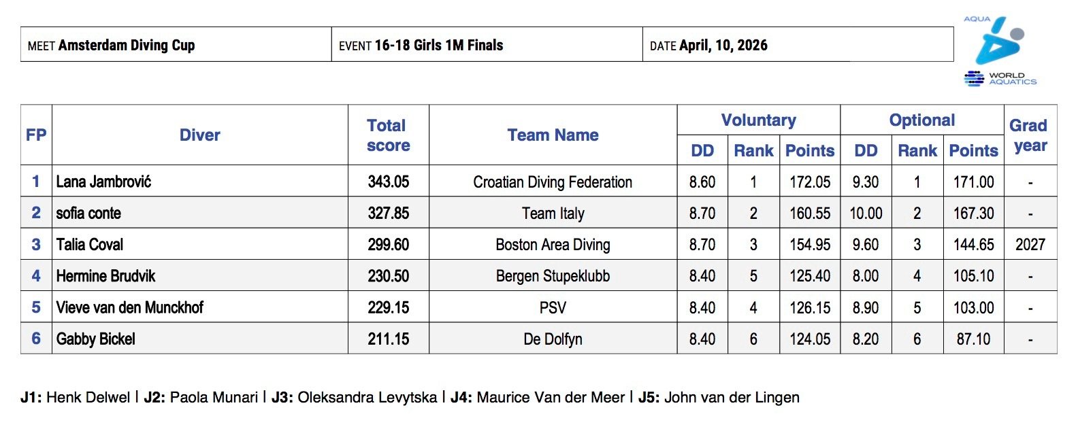Click Vieve van den Munckhof entry
The image size is (1078, 429).
click(130, 307)
